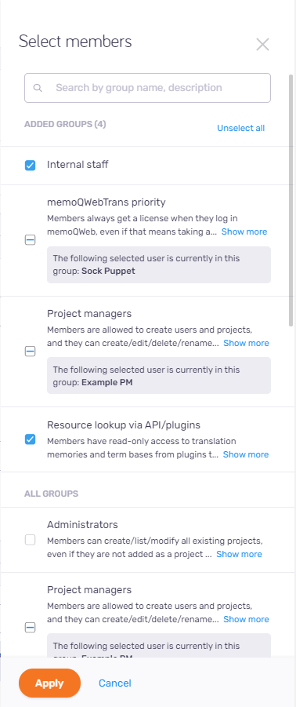Check the Administrators group checkbox
Image resolution: width=296 pixels, height=707 pixels.
[30, 539]
